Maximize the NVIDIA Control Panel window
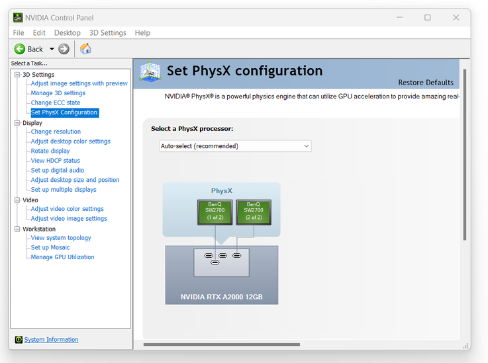Image resolution: width=488 pixels, height=363 pixels. point(428,18)
